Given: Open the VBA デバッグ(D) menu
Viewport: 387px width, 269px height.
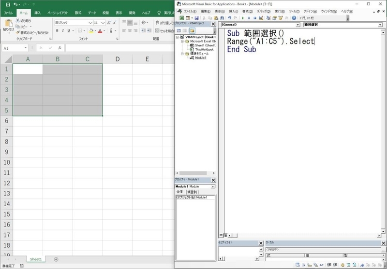Looking at the screenshot, I should click(x=264, y=11).
